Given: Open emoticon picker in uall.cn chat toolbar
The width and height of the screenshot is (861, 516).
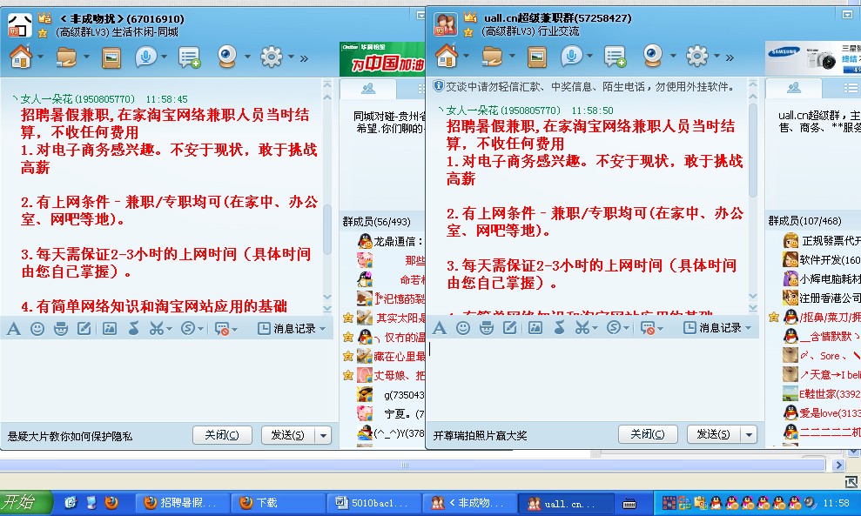Looking at the screenshot, I should pyautogui.click(x=463, y=328).
